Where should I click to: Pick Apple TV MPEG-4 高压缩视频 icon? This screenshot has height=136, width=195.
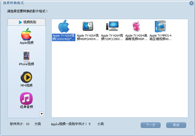160,26
